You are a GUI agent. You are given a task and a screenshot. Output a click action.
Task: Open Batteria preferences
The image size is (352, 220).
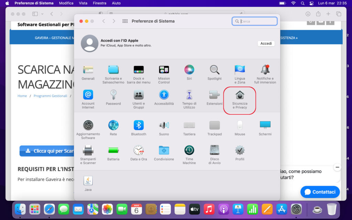[113, 153]
